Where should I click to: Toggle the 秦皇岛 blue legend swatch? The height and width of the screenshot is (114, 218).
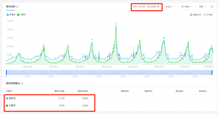8,15
